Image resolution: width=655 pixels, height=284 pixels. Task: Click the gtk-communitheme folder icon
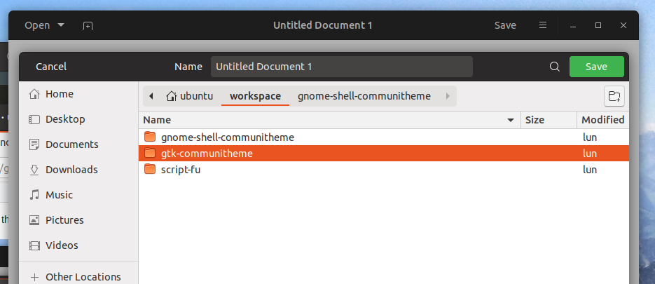pos(149,154)
